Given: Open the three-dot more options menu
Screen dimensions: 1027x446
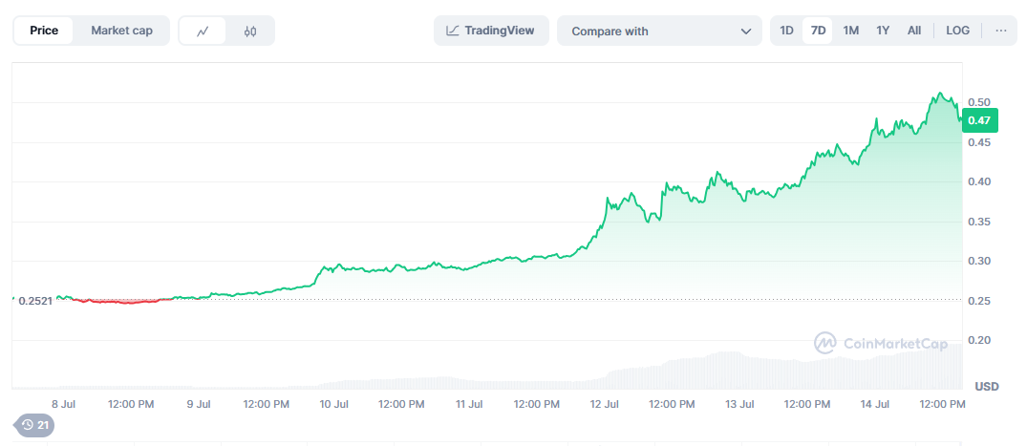Looking at the screenshot, I should [1001, 31].
